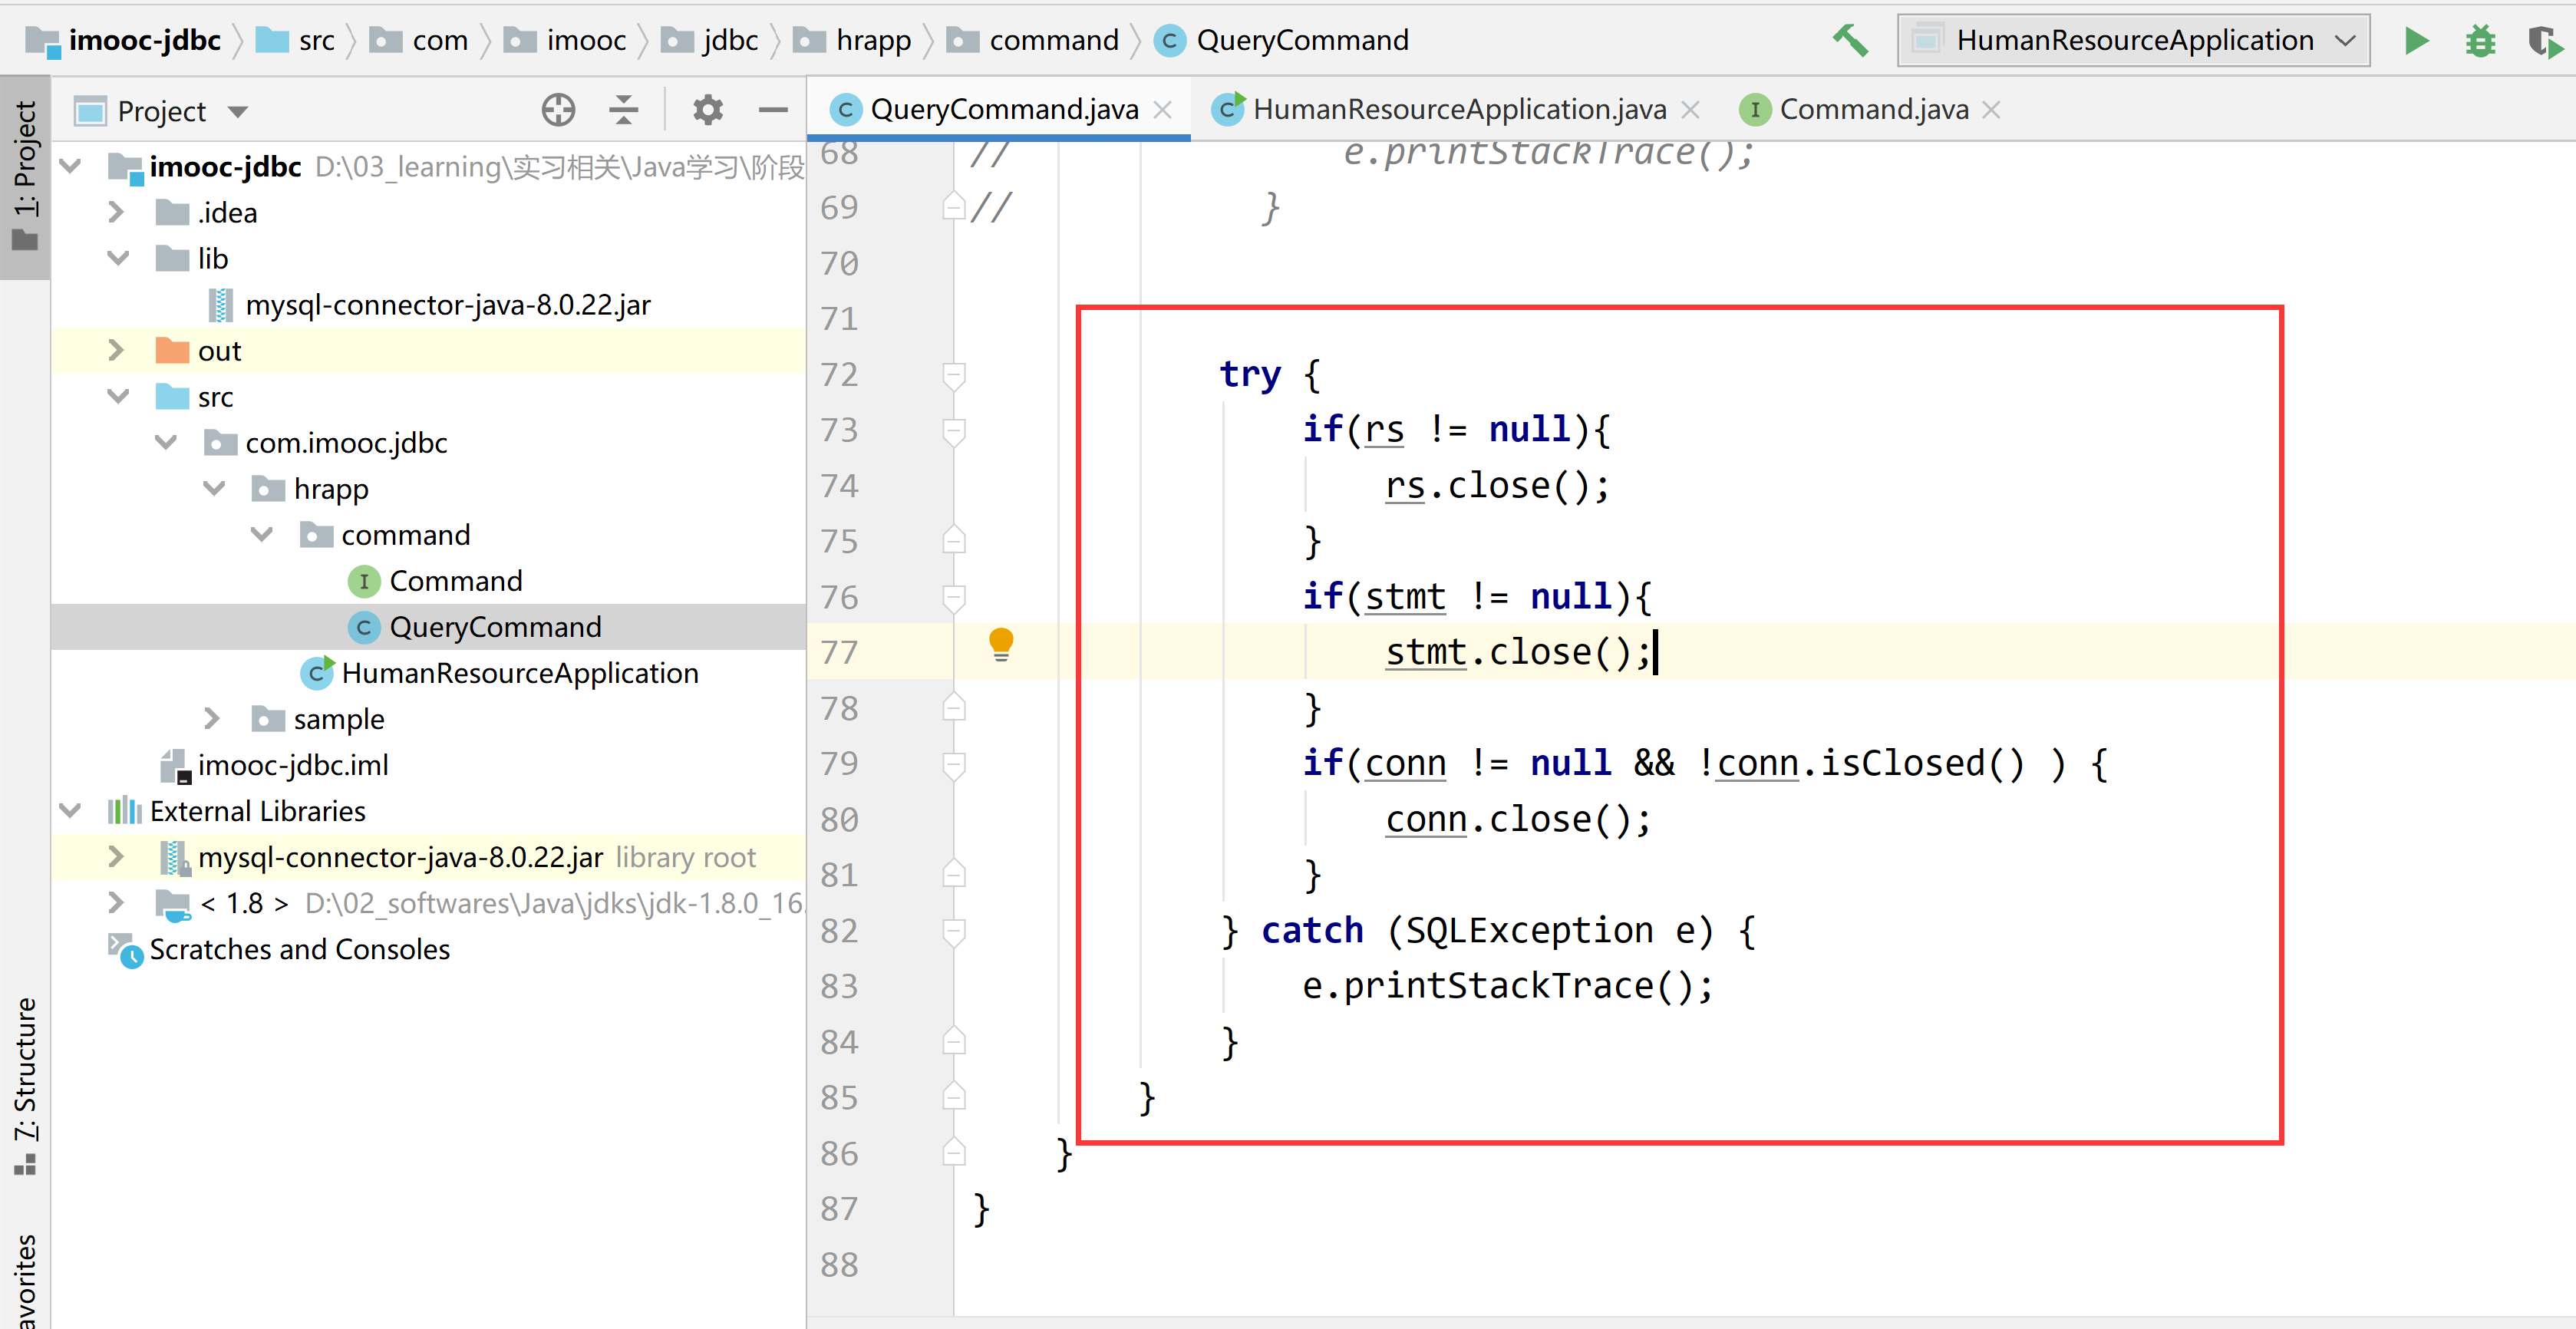The image size is (2576, 1329).
Task: Collapse the hrapp package
Action: [x=214, y=488]
